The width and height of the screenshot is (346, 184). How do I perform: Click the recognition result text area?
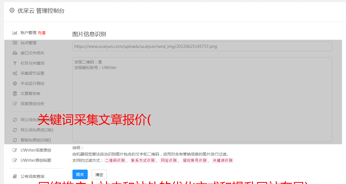coord(202,99)
